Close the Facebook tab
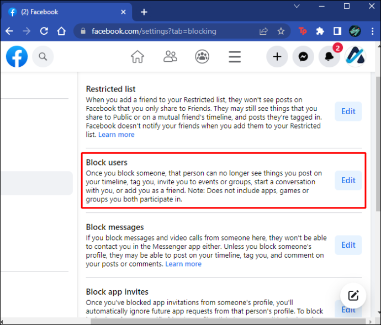 (x=124, y=12)
